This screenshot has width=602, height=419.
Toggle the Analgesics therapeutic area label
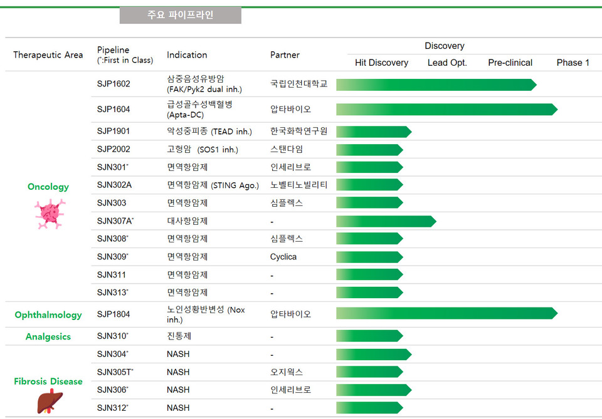pos(48,336)
